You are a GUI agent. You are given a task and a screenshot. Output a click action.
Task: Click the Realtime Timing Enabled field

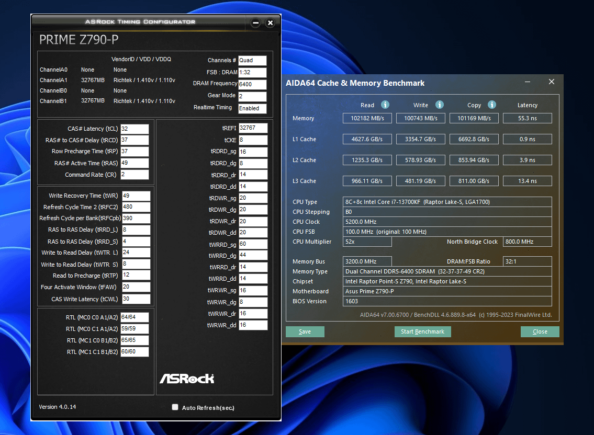click(x=252, y=108)
